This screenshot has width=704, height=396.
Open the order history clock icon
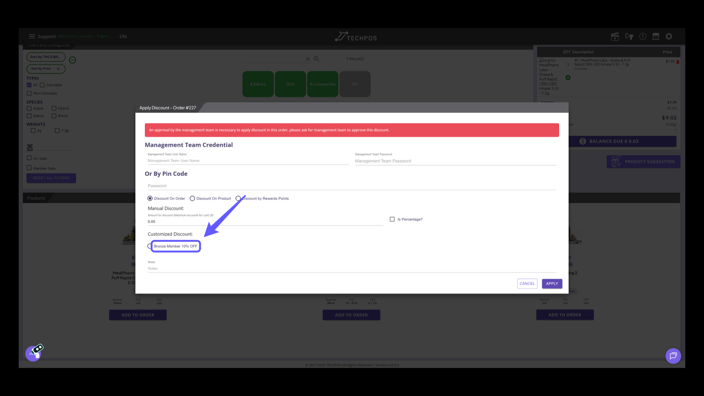643,36
